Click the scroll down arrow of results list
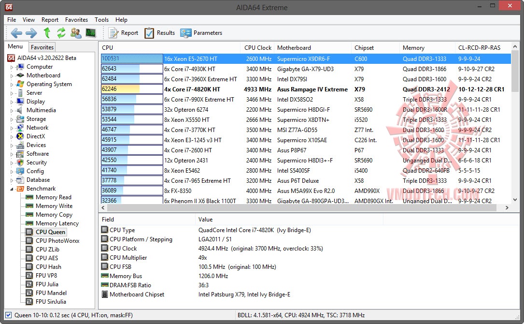This screenshot has width=524, height=324. [x=515, y=200]
